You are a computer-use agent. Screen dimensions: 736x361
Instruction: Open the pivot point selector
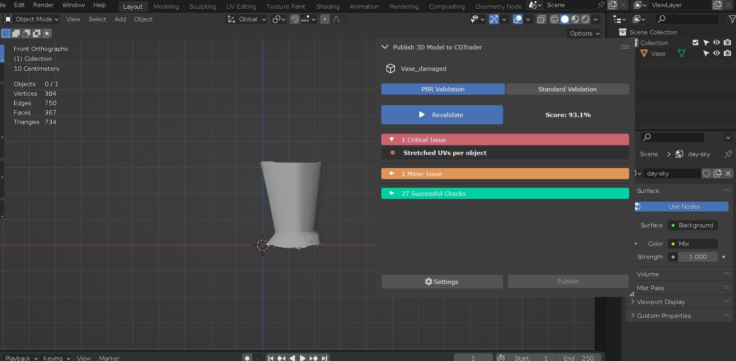click(x=279, y=19)
